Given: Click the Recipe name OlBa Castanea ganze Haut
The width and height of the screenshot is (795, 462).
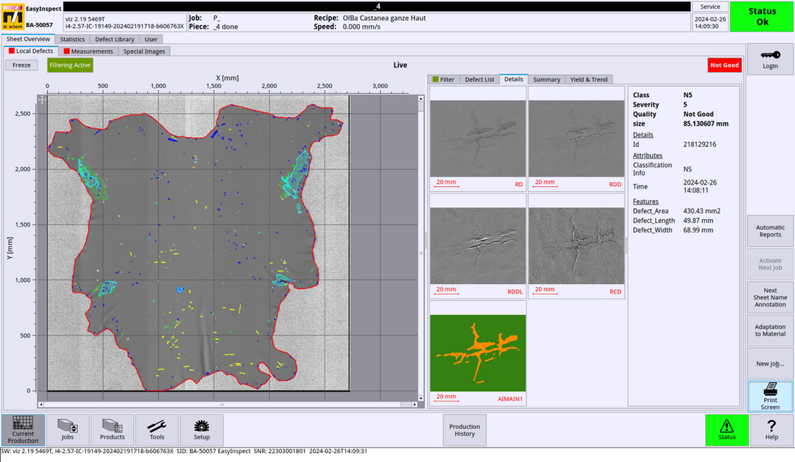Looking at the screenshot, I should click(384, 18).
